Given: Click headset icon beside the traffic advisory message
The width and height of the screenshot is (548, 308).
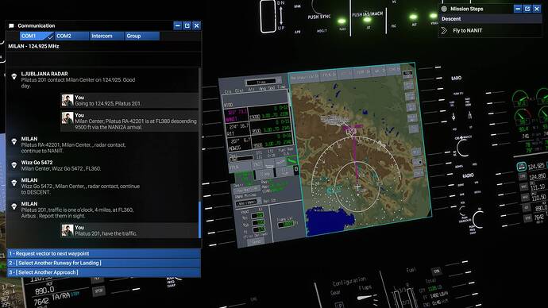Looking at the screenshot, I should click(14, 206).
